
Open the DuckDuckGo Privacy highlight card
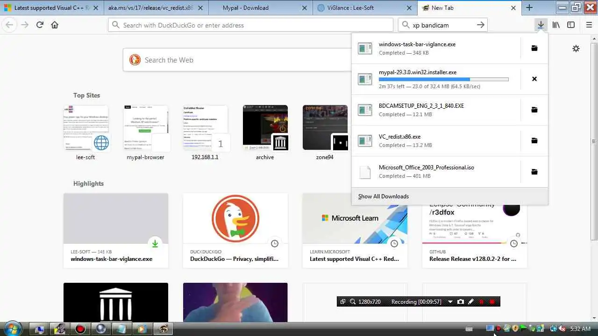point(235,231)
